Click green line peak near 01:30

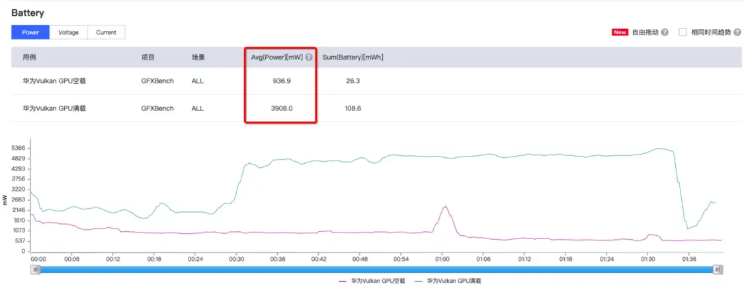point(659,149)
